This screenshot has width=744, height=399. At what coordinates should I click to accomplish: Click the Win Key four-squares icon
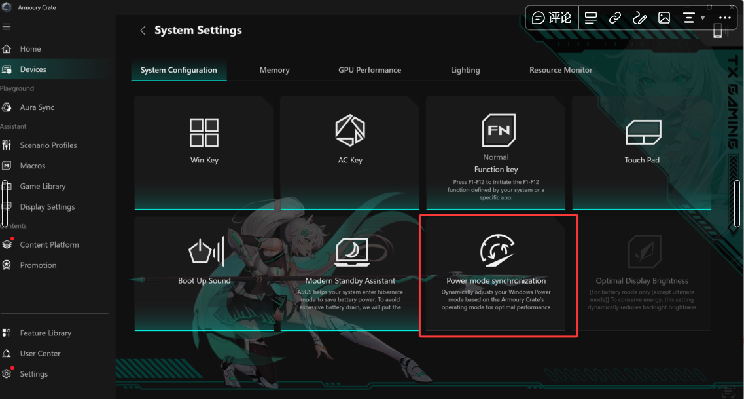point(204,132)
